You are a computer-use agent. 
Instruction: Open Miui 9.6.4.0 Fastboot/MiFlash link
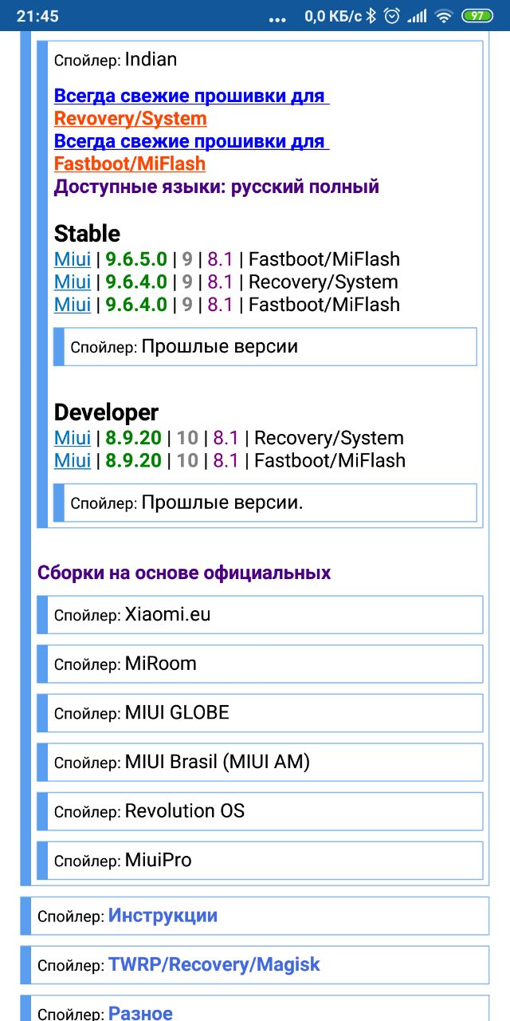point(73,304)
